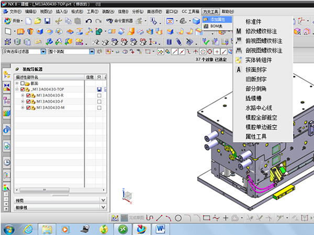Click the Open folder icon in the toolbar
This screenshot has width=314, height=235.
(x=37, y=21)
